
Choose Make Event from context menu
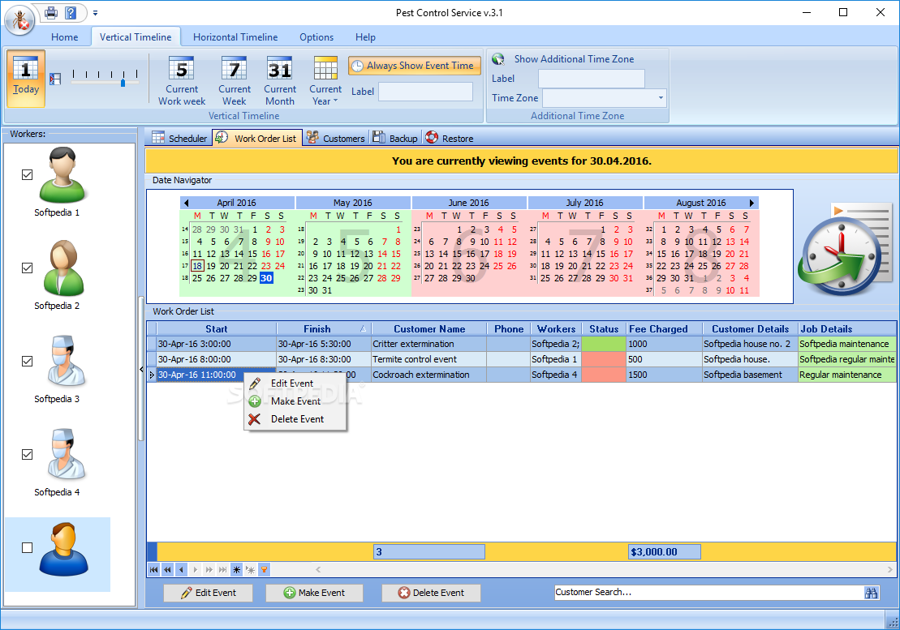click(x=295, y=401)
